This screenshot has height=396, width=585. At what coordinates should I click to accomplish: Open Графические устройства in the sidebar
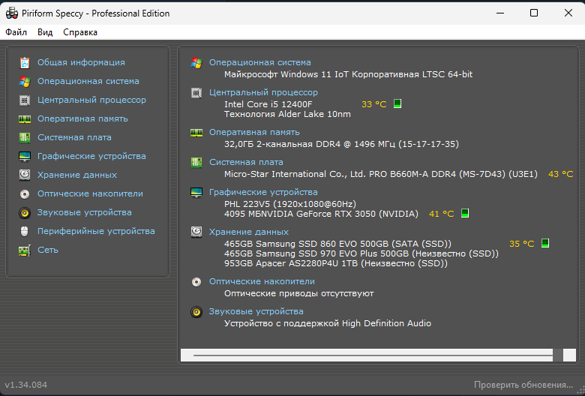[x=91, y=156]
